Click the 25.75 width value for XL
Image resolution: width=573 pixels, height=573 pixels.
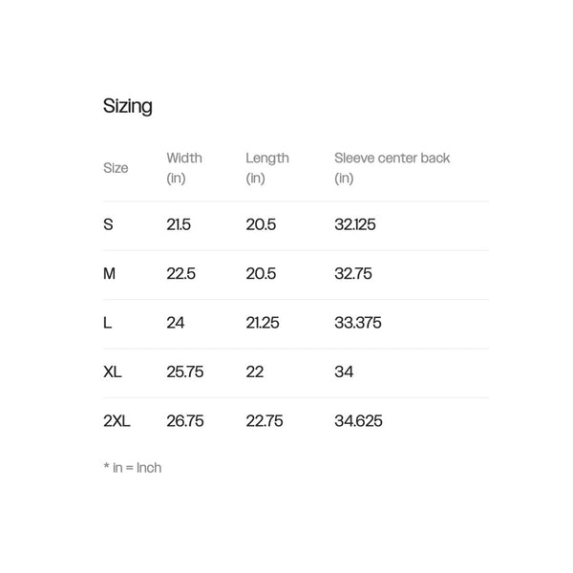pos(185,371)
